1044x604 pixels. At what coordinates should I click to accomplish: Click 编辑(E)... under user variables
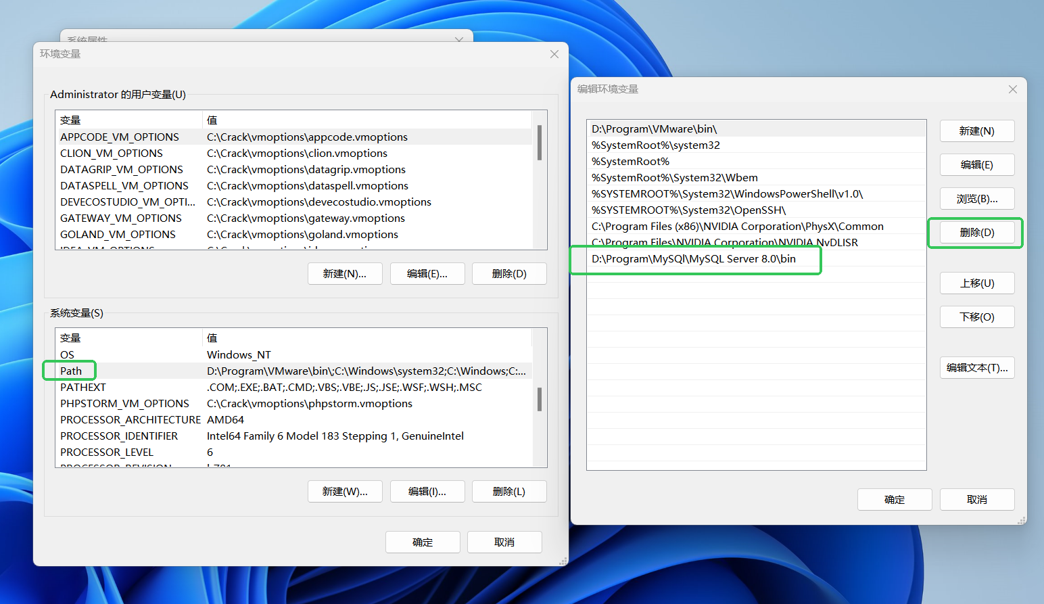(x=427, y=274)
